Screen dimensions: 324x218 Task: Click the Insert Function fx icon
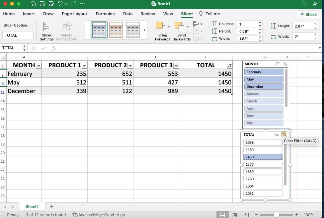click(x=54, y=48)
